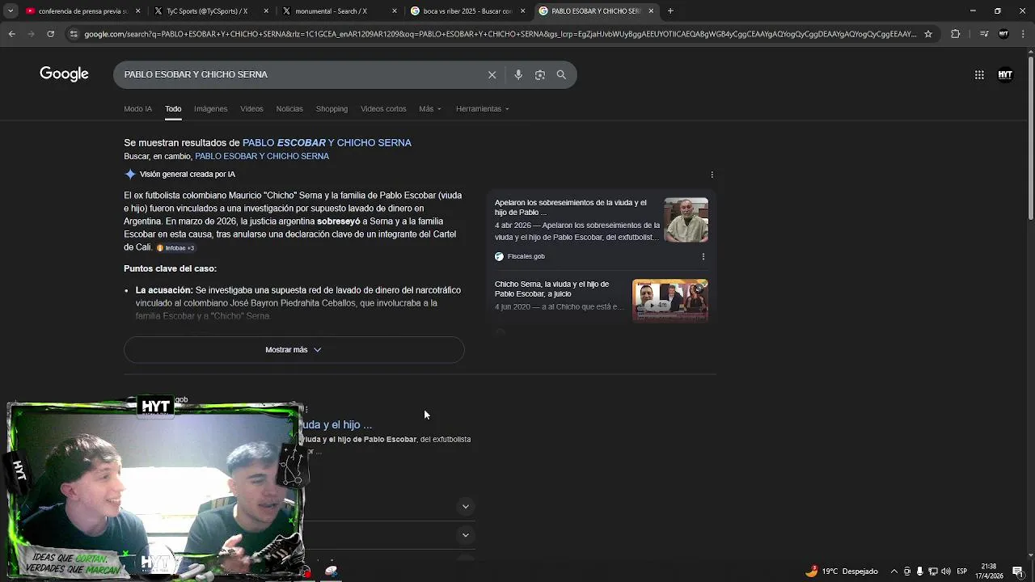Viewport: 1035px width, 582px height.
Task: Open the network tray icon
Action: pyautogui.click(x=932, y=571)
